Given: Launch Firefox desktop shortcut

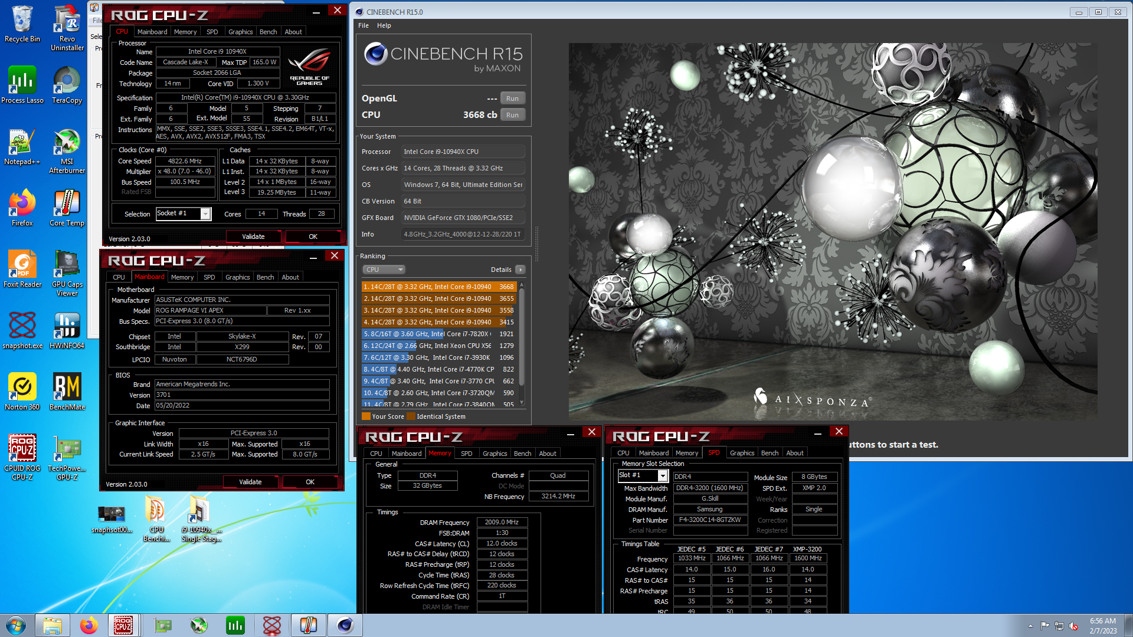Looking at the screenshot, I should click(x=22, y=208).
